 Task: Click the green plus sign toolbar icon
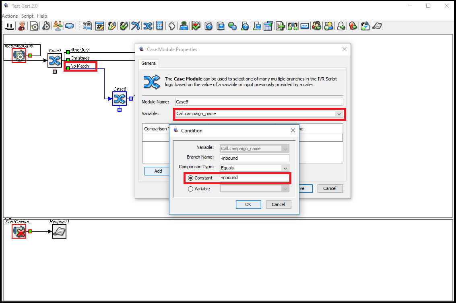[x=281, y=26]
